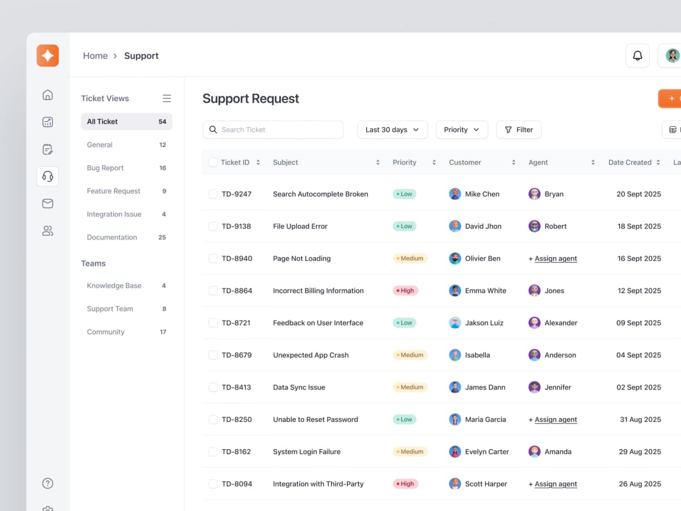Select the checkbox for ticket TD-9138
Viewport: 681px width, 511px height.
213,226
